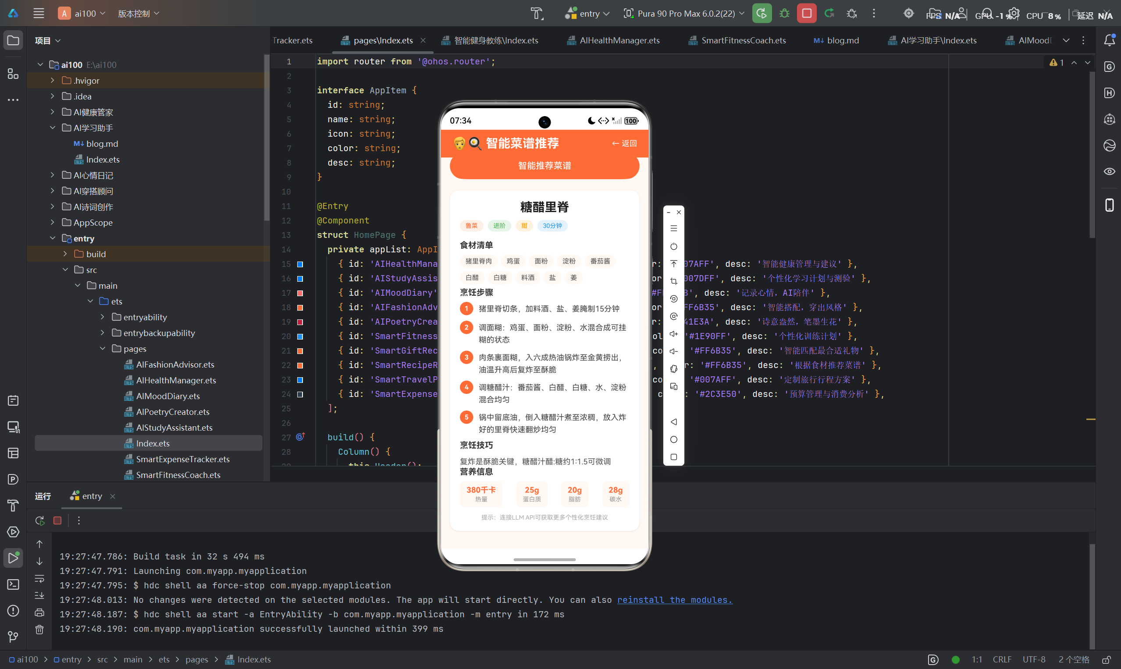Open the 版本控制 dropdown menu
Viewport: 1121px width, 669px height.
click(139, 14)
